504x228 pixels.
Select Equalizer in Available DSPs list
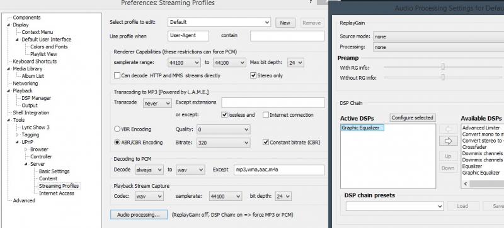pyautogui.click(x=472, y=166)
